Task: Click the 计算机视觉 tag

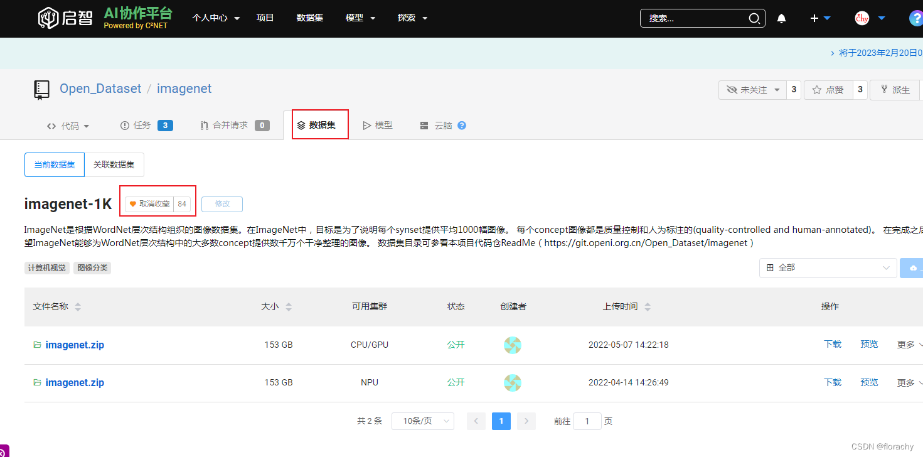Action: click(47, 268)
